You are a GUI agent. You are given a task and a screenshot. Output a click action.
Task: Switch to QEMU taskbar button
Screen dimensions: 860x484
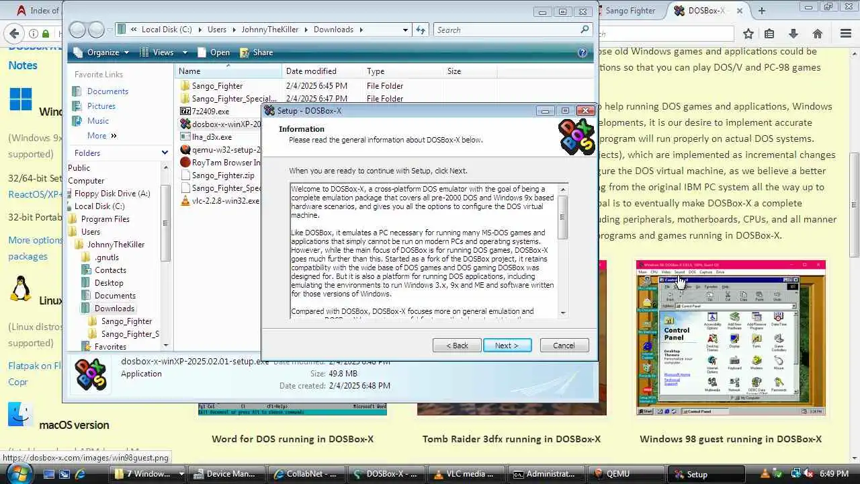tap(627, 474)
